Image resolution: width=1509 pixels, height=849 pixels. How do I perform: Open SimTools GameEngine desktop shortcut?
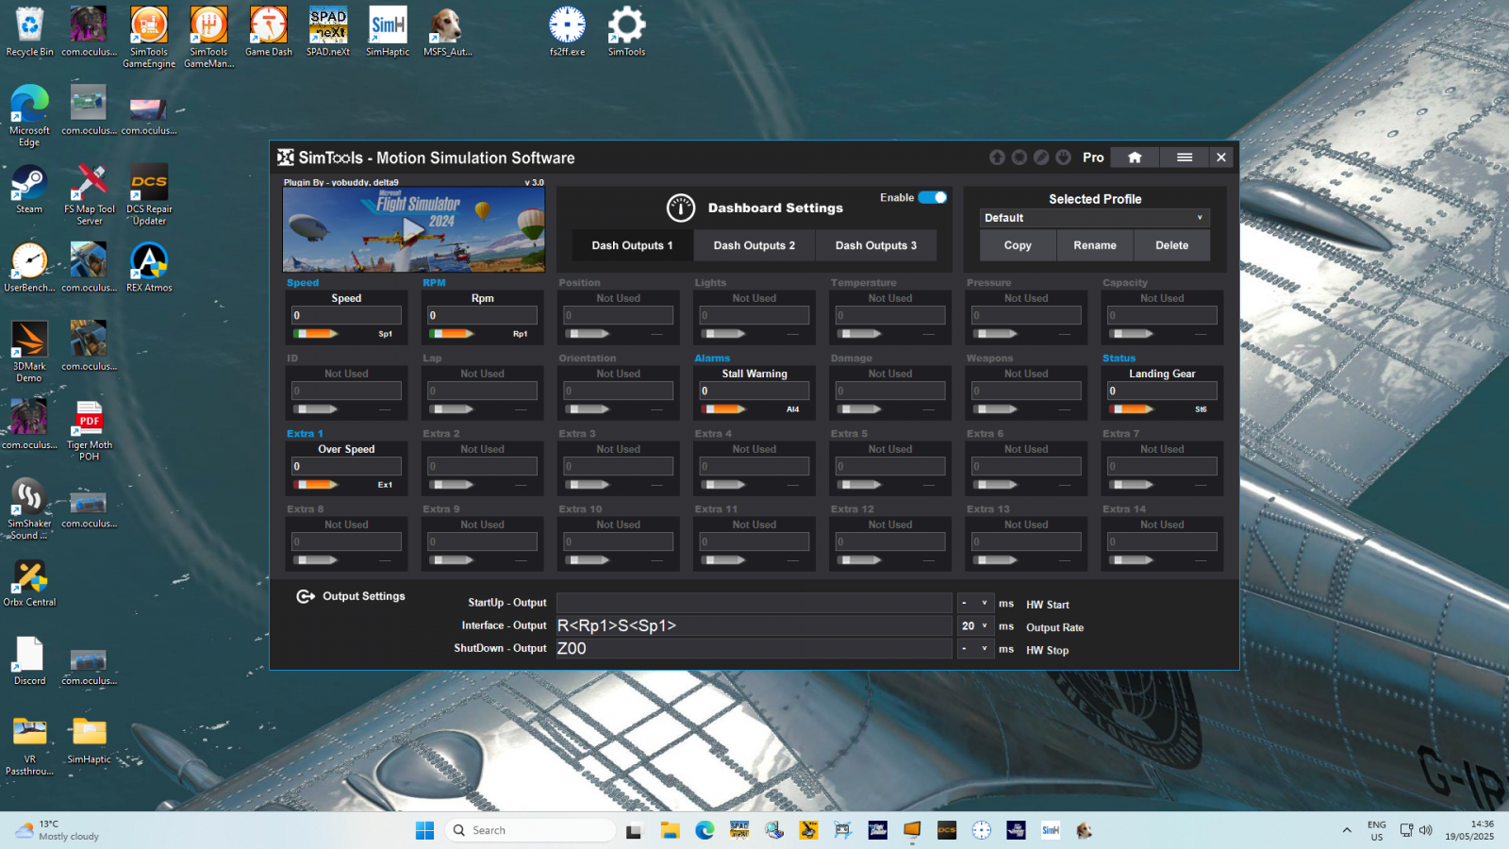(x=149, y=38)
